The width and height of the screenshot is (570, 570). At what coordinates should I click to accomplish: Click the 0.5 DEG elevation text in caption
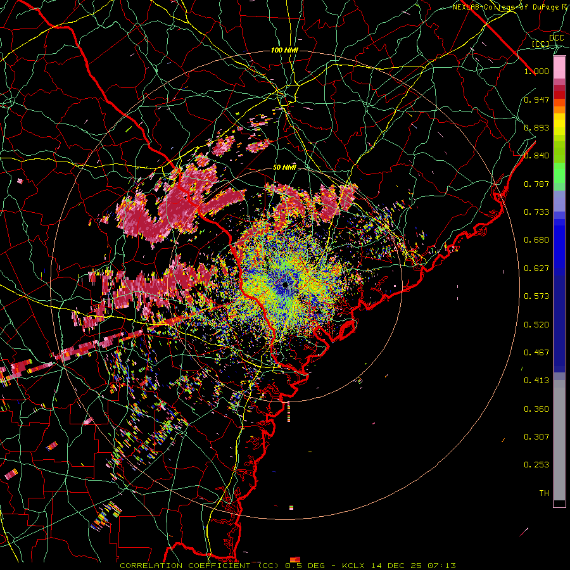click(x=305, y=566)
